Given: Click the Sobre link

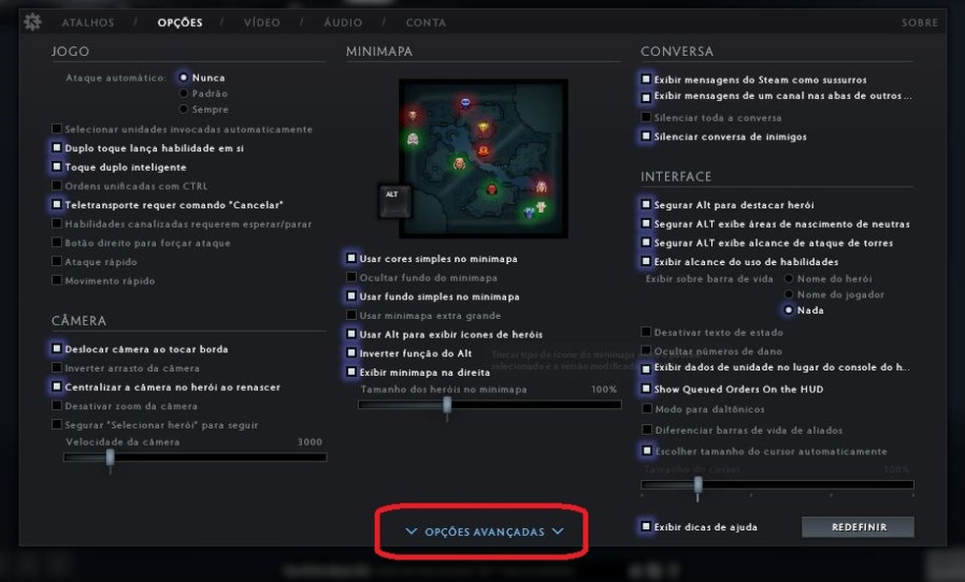Looking at the screenshot, I should (920, 23).
